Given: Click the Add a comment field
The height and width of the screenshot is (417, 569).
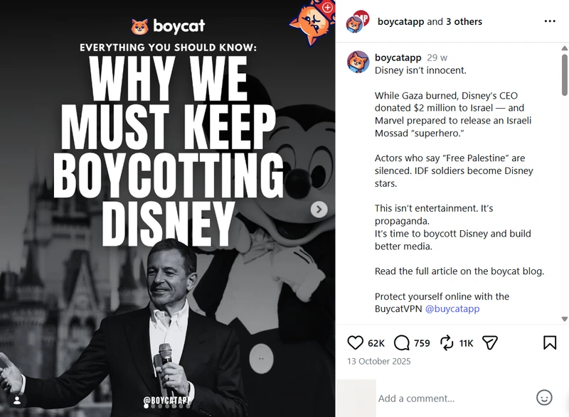Looking at the screenshot, I should (x=454, y=399).
